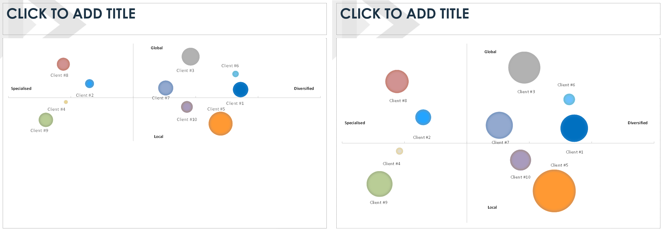The width and height of the screenshot is (664, 229).
Task: Click the purple Client #10 bubble in right chart
Action: point(520,160)
